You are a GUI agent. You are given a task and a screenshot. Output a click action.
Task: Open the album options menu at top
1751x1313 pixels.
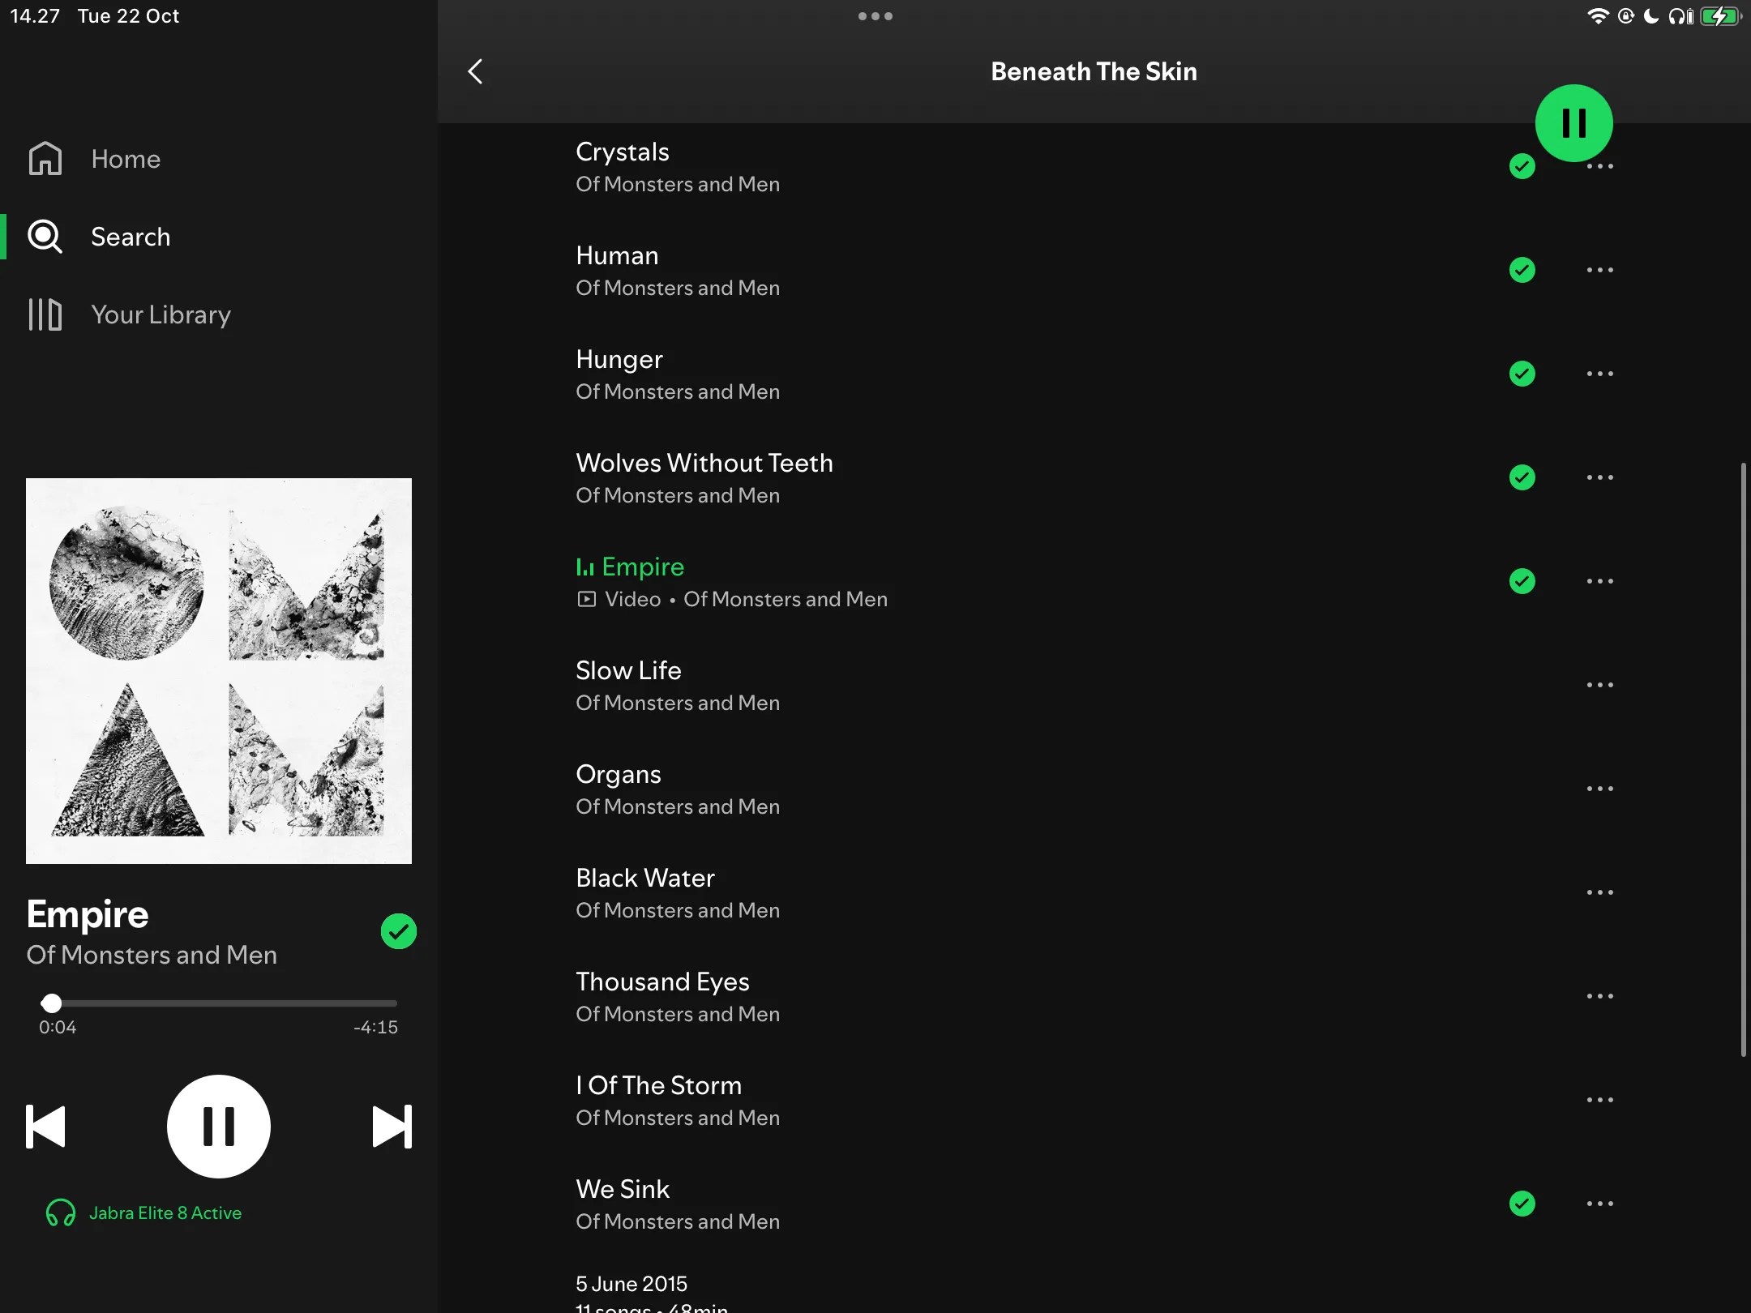(875, 15)
